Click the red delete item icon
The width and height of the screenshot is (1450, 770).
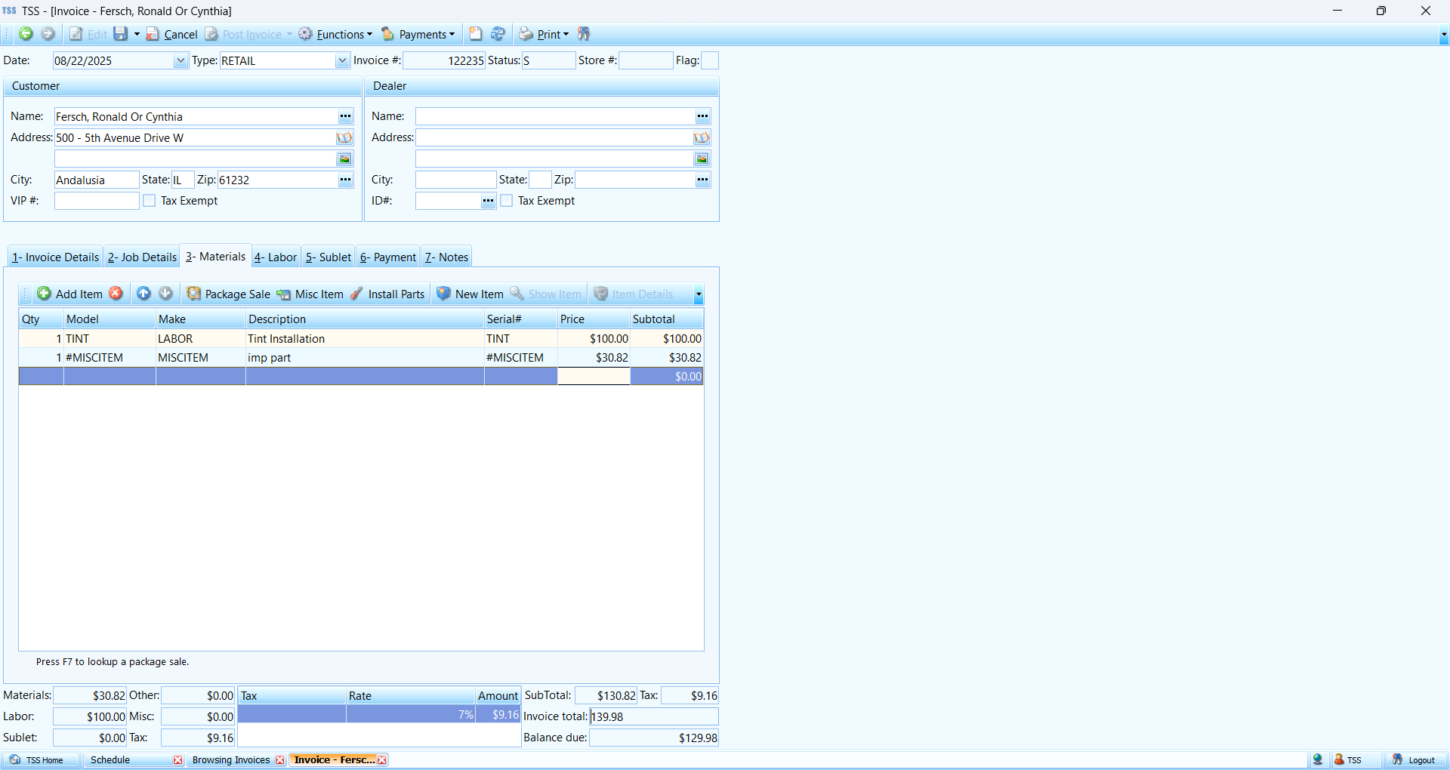(x=116, y=294)
